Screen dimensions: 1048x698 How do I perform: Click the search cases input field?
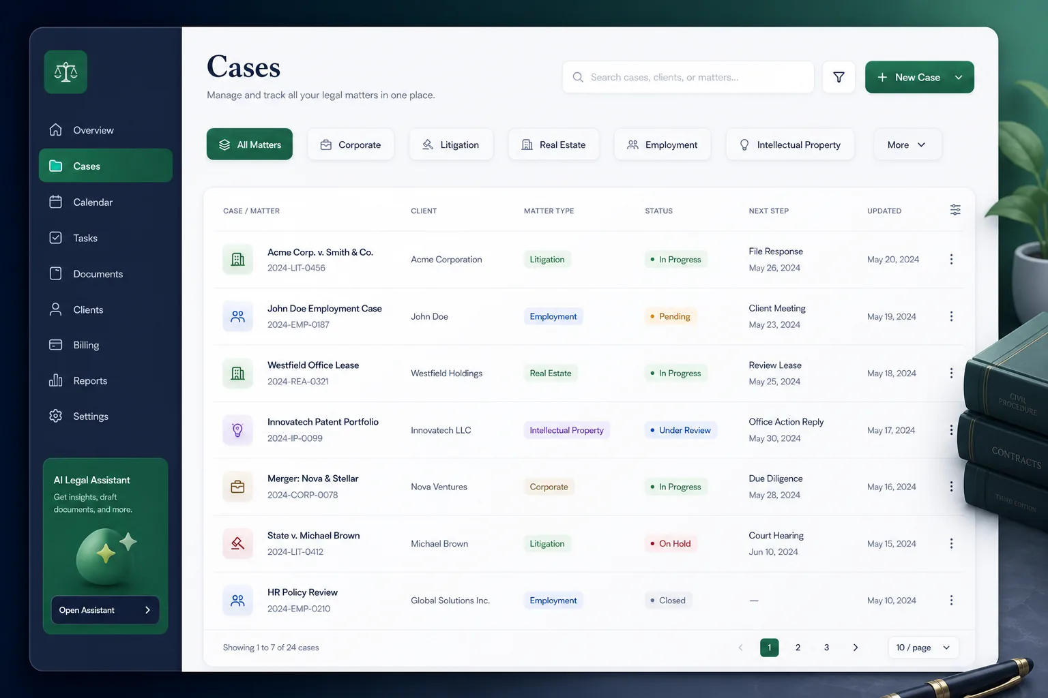(688, 77)
